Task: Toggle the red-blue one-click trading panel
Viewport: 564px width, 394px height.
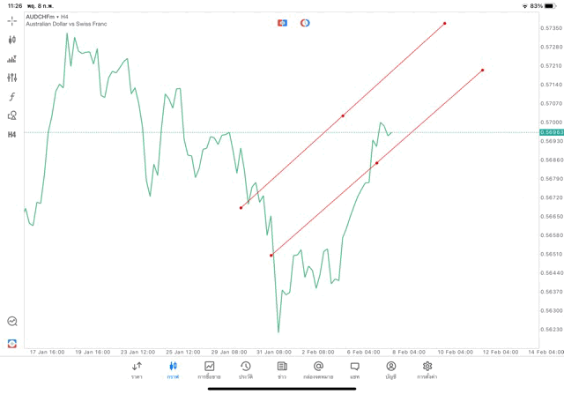Action: point(282,23)
